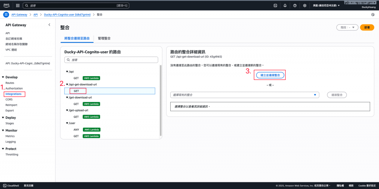This screenshot has width=379, height=189.
Task: Open the AWS home logo
Action: 6,5
